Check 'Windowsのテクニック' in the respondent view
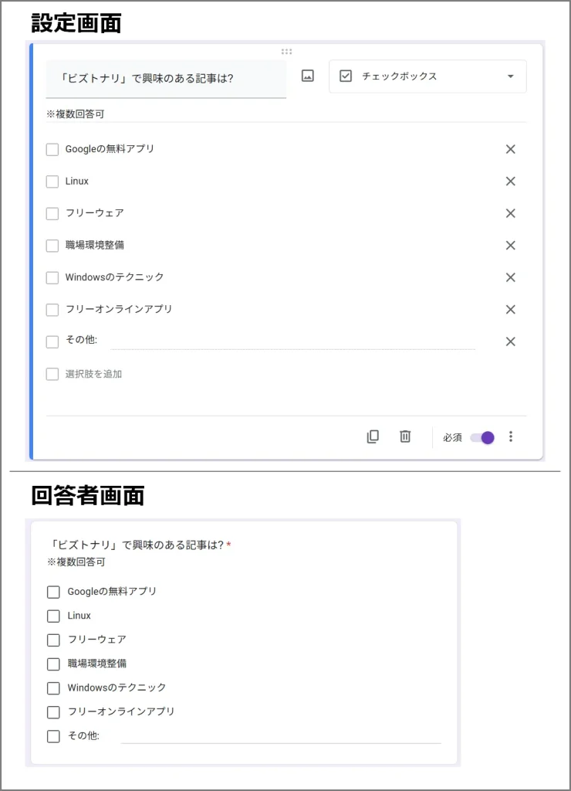 [53, 687]
